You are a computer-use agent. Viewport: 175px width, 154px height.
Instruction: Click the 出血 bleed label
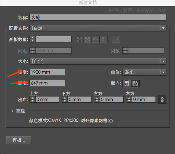pyautogui.click(x=23, y=100)
